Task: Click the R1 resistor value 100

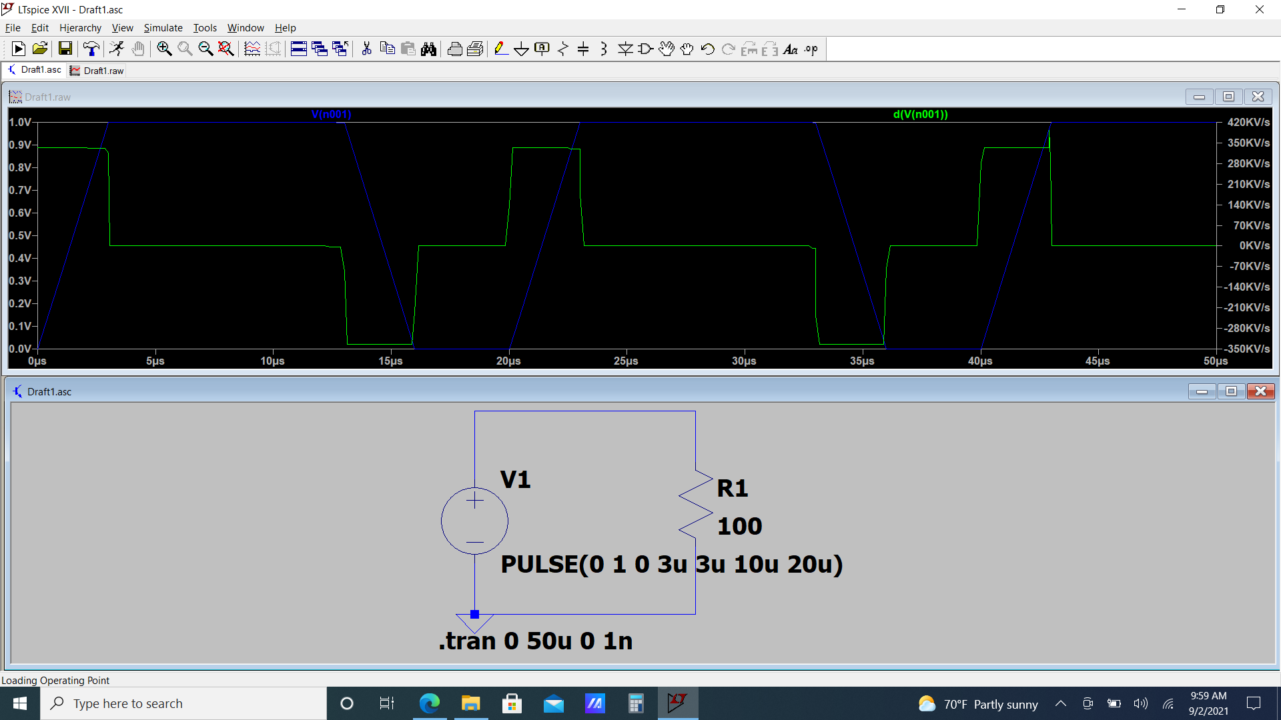Action: pyautogui.click(x=739, y=527)
